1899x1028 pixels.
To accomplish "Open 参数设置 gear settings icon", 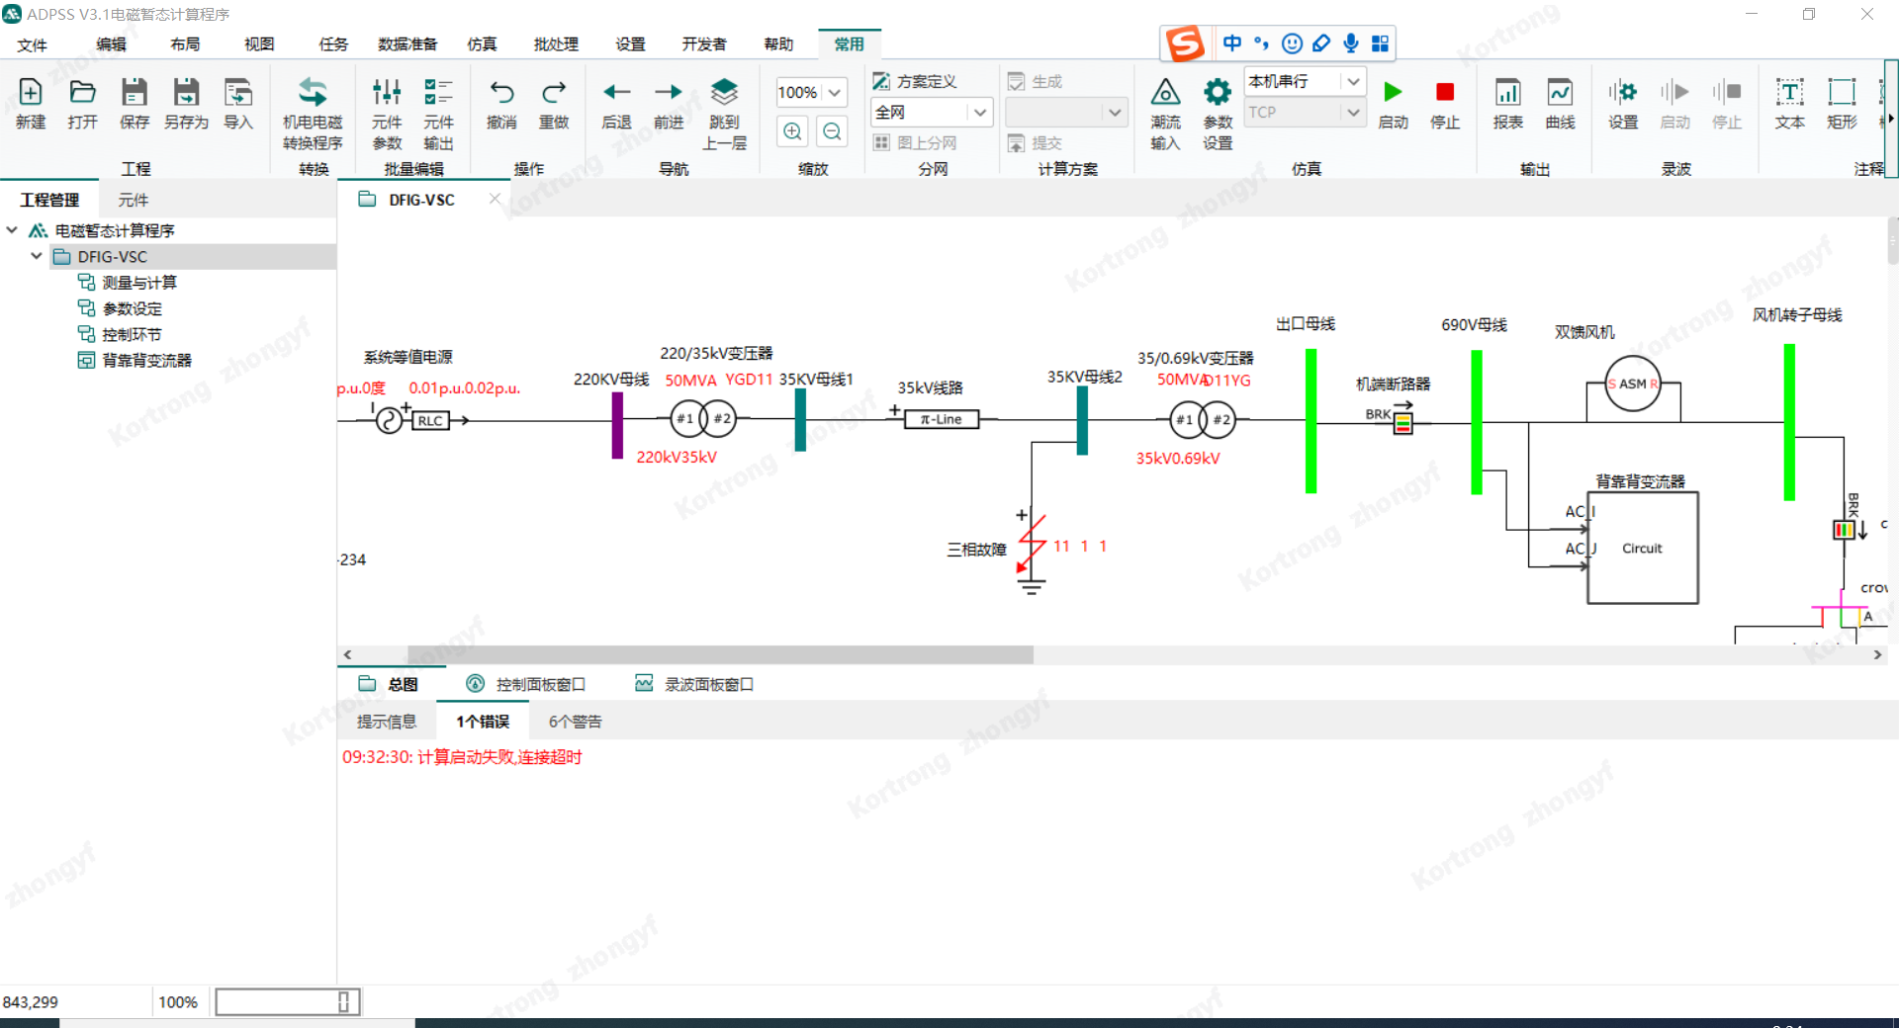I will click(x=1217, y=93).
